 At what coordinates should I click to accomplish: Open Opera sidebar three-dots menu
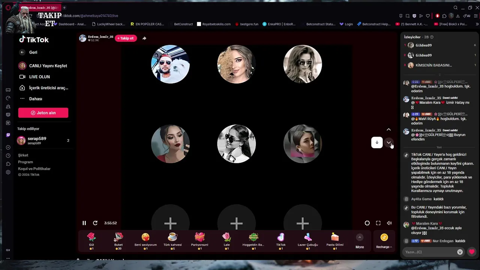point(8,258)
